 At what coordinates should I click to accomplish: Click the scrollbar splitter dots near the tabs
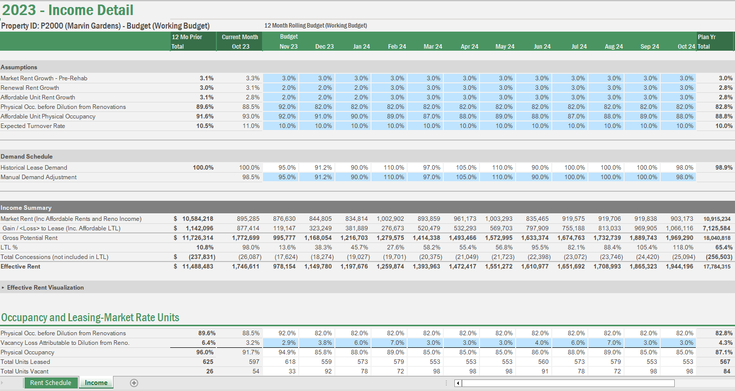point(446,382)
